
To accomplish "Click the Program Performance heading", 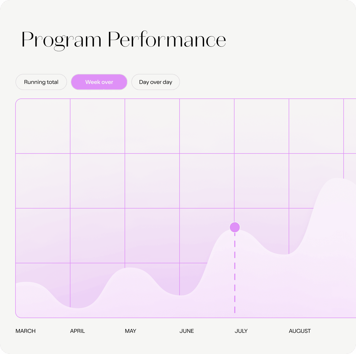I will (x=124, y=40).
